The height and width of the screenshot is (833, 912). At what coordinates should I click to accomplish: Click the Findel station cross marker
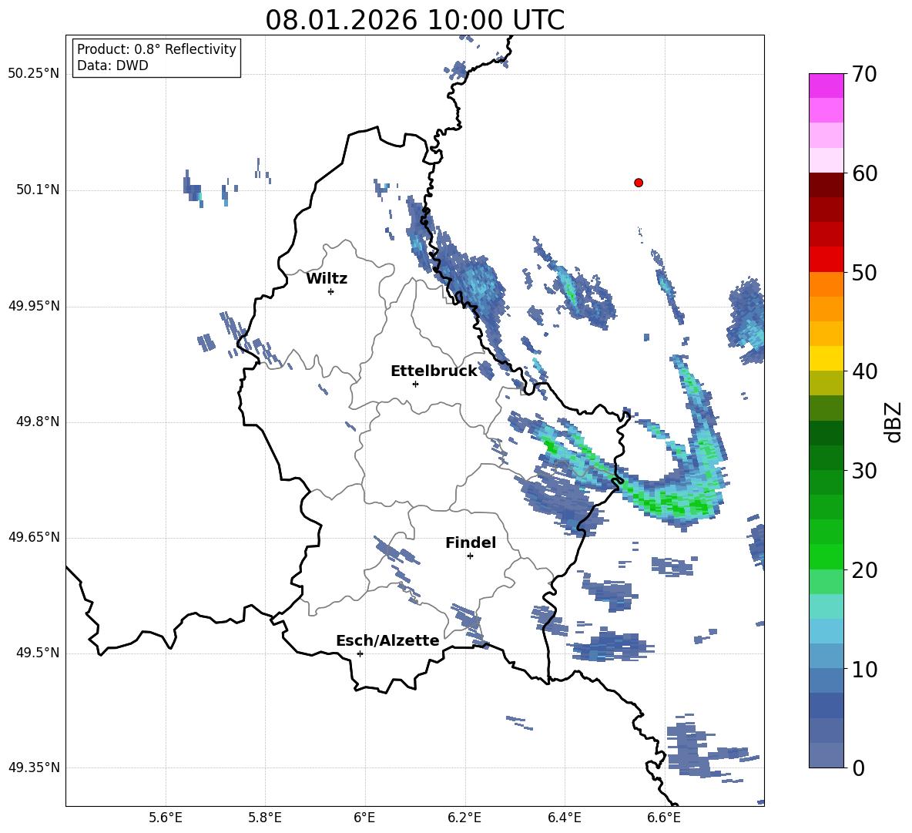pyautogui.click(x=471, y=556)
